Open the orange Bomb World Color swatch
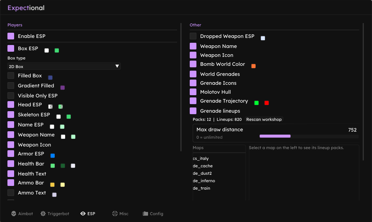 click(x=253, y=66)
